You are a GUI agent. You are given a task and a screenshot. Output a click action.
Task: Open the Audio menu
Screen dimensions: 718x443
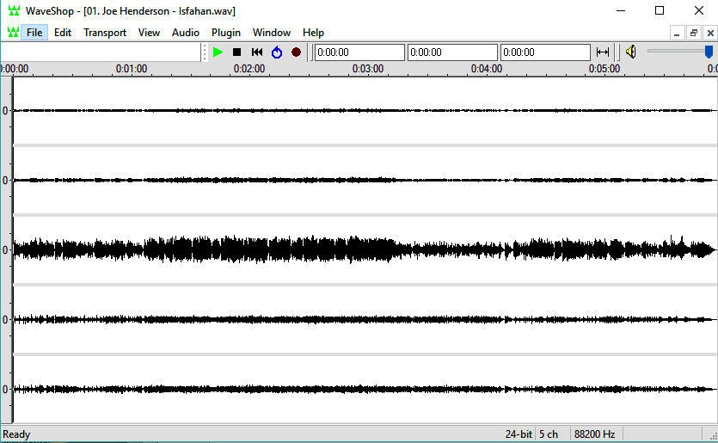[x=186, y=33]
